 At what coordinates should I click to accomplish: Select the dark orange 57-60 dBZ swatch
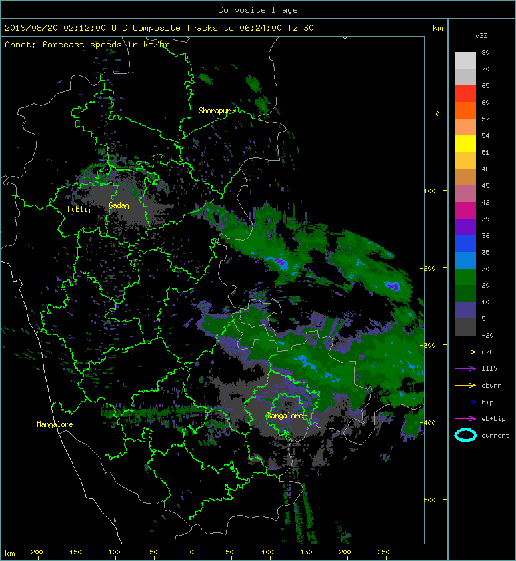(x=465, y=110)
